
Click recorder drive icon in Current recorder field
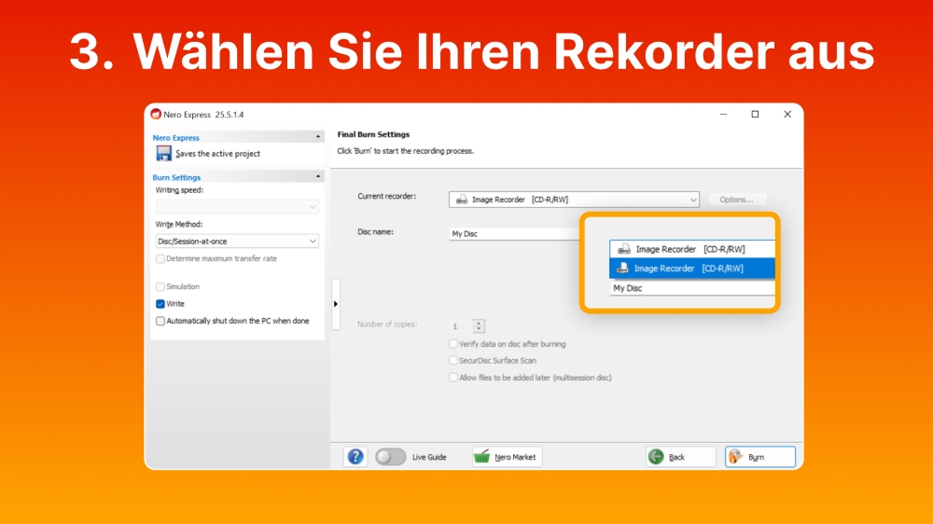(x=461, y=200)
